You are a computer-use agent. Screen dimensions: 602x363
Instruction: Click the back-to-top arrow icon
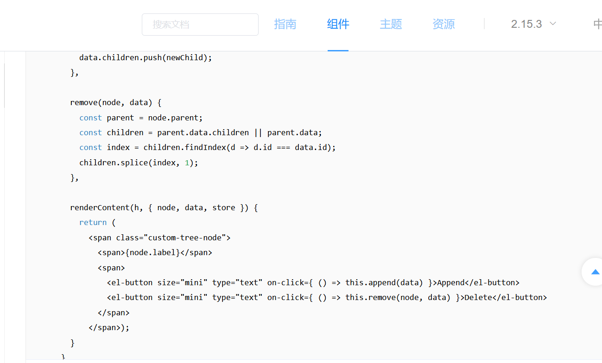596,272
